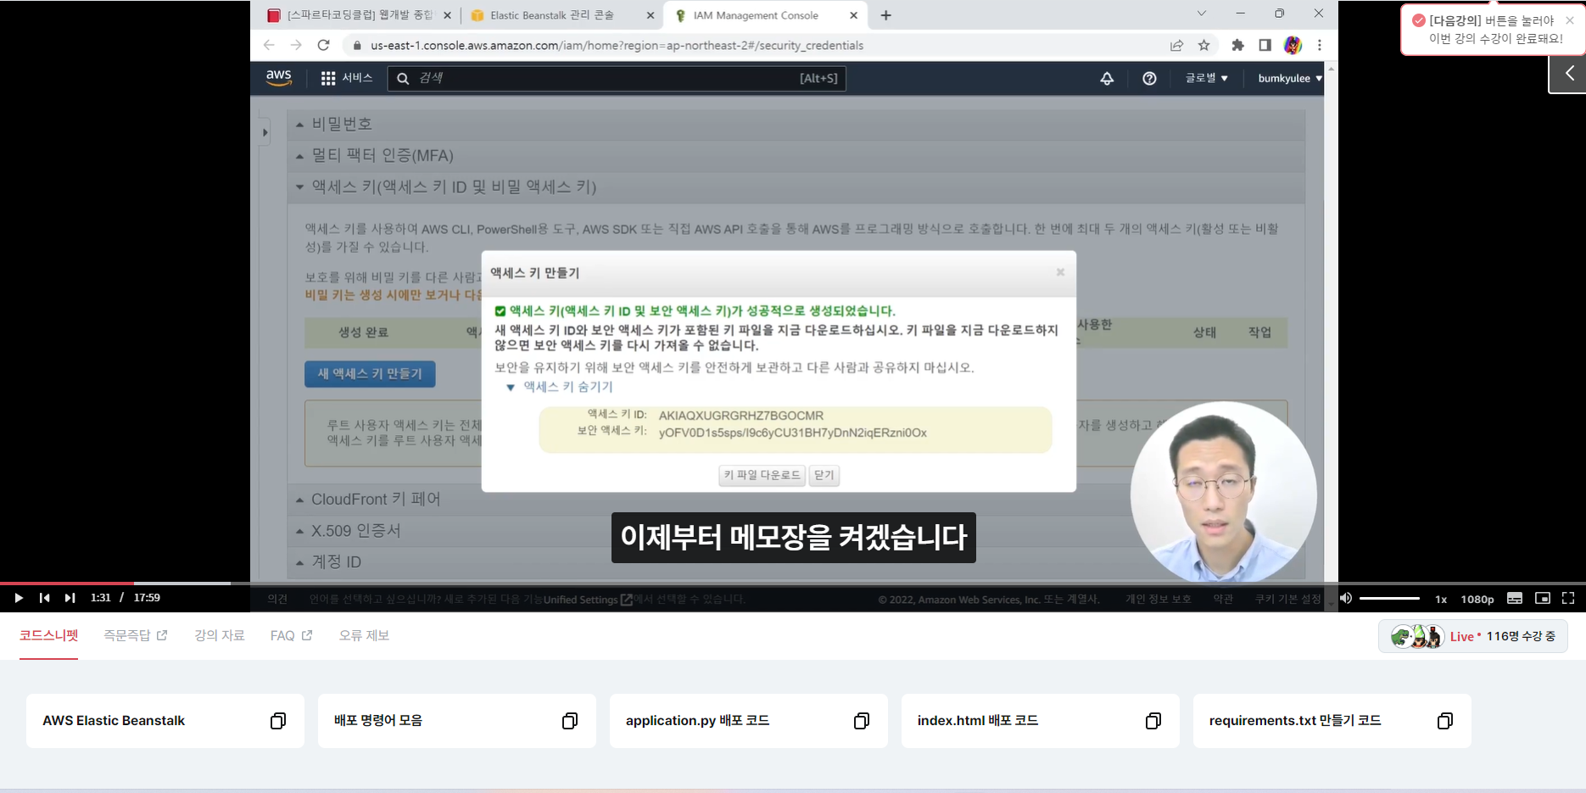Open the Chrome three-dot menu
The image size is (1586, 793).
coord(1320,46)
